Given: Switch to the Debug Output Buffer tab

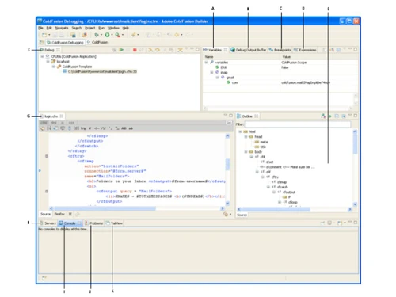Looking at the screenshot, I should [x=249, y=50].
